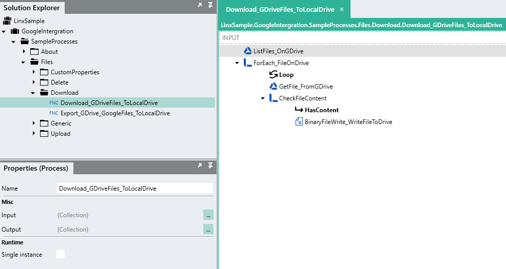Screen dimensions: 506x269
Task: Expand the CustomProperties folder node
Action: (34, 72)
